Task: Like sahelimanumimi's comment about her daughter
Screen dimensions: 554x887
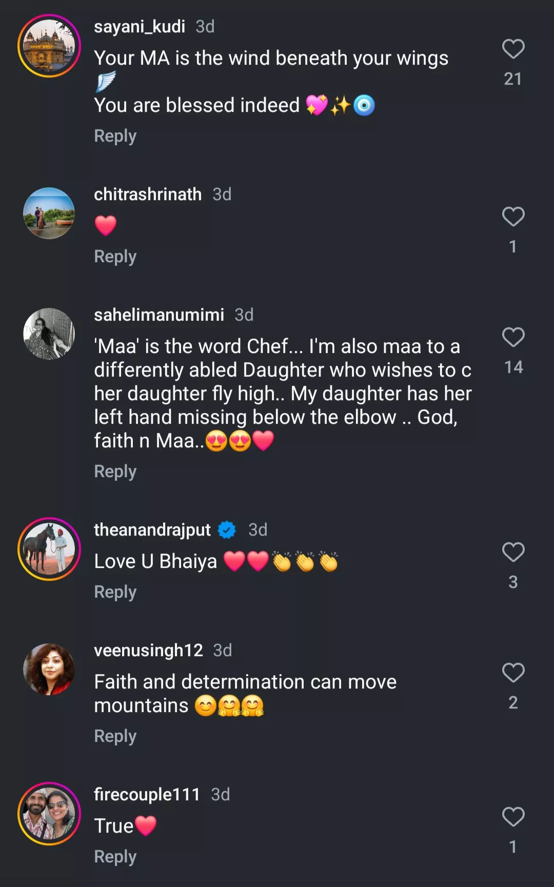Action: pos(513,338)
